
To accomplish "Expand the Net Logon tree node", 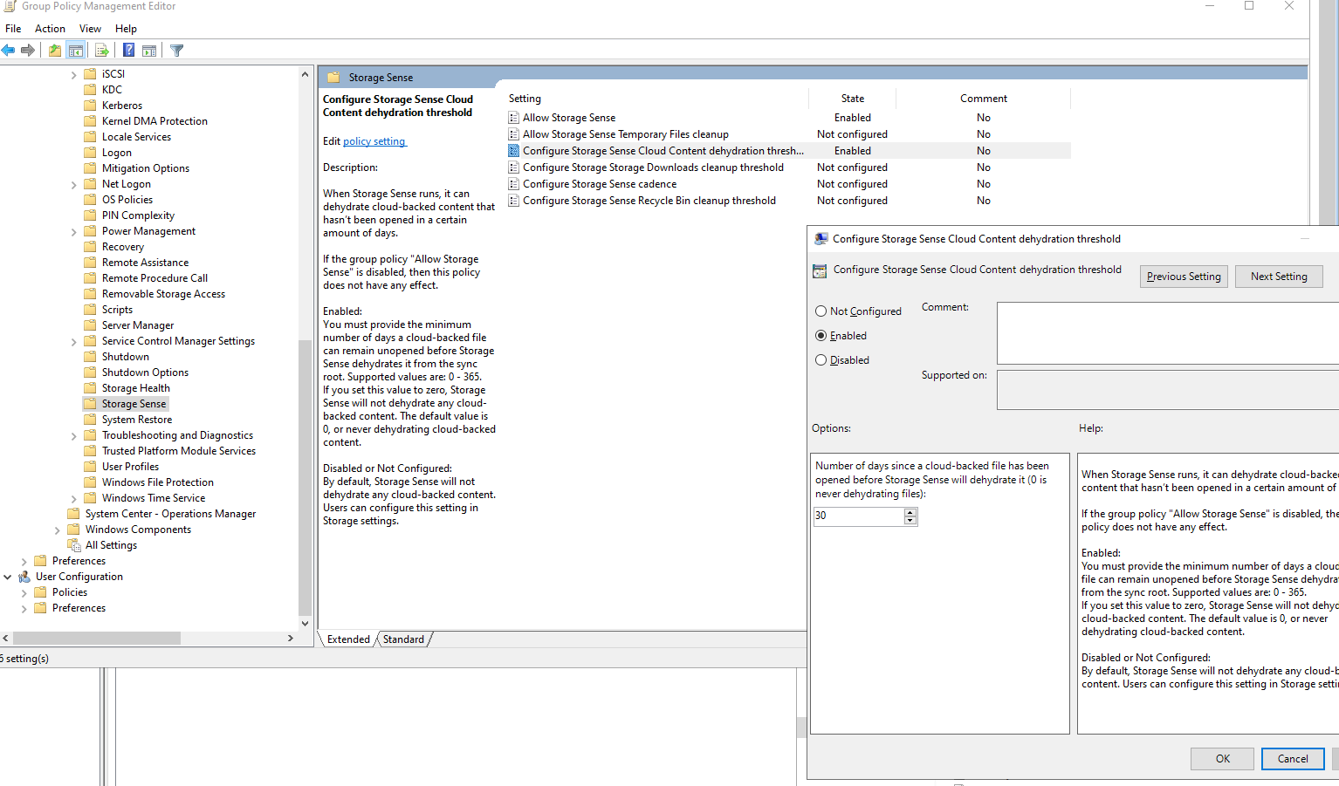I will 73,185.
